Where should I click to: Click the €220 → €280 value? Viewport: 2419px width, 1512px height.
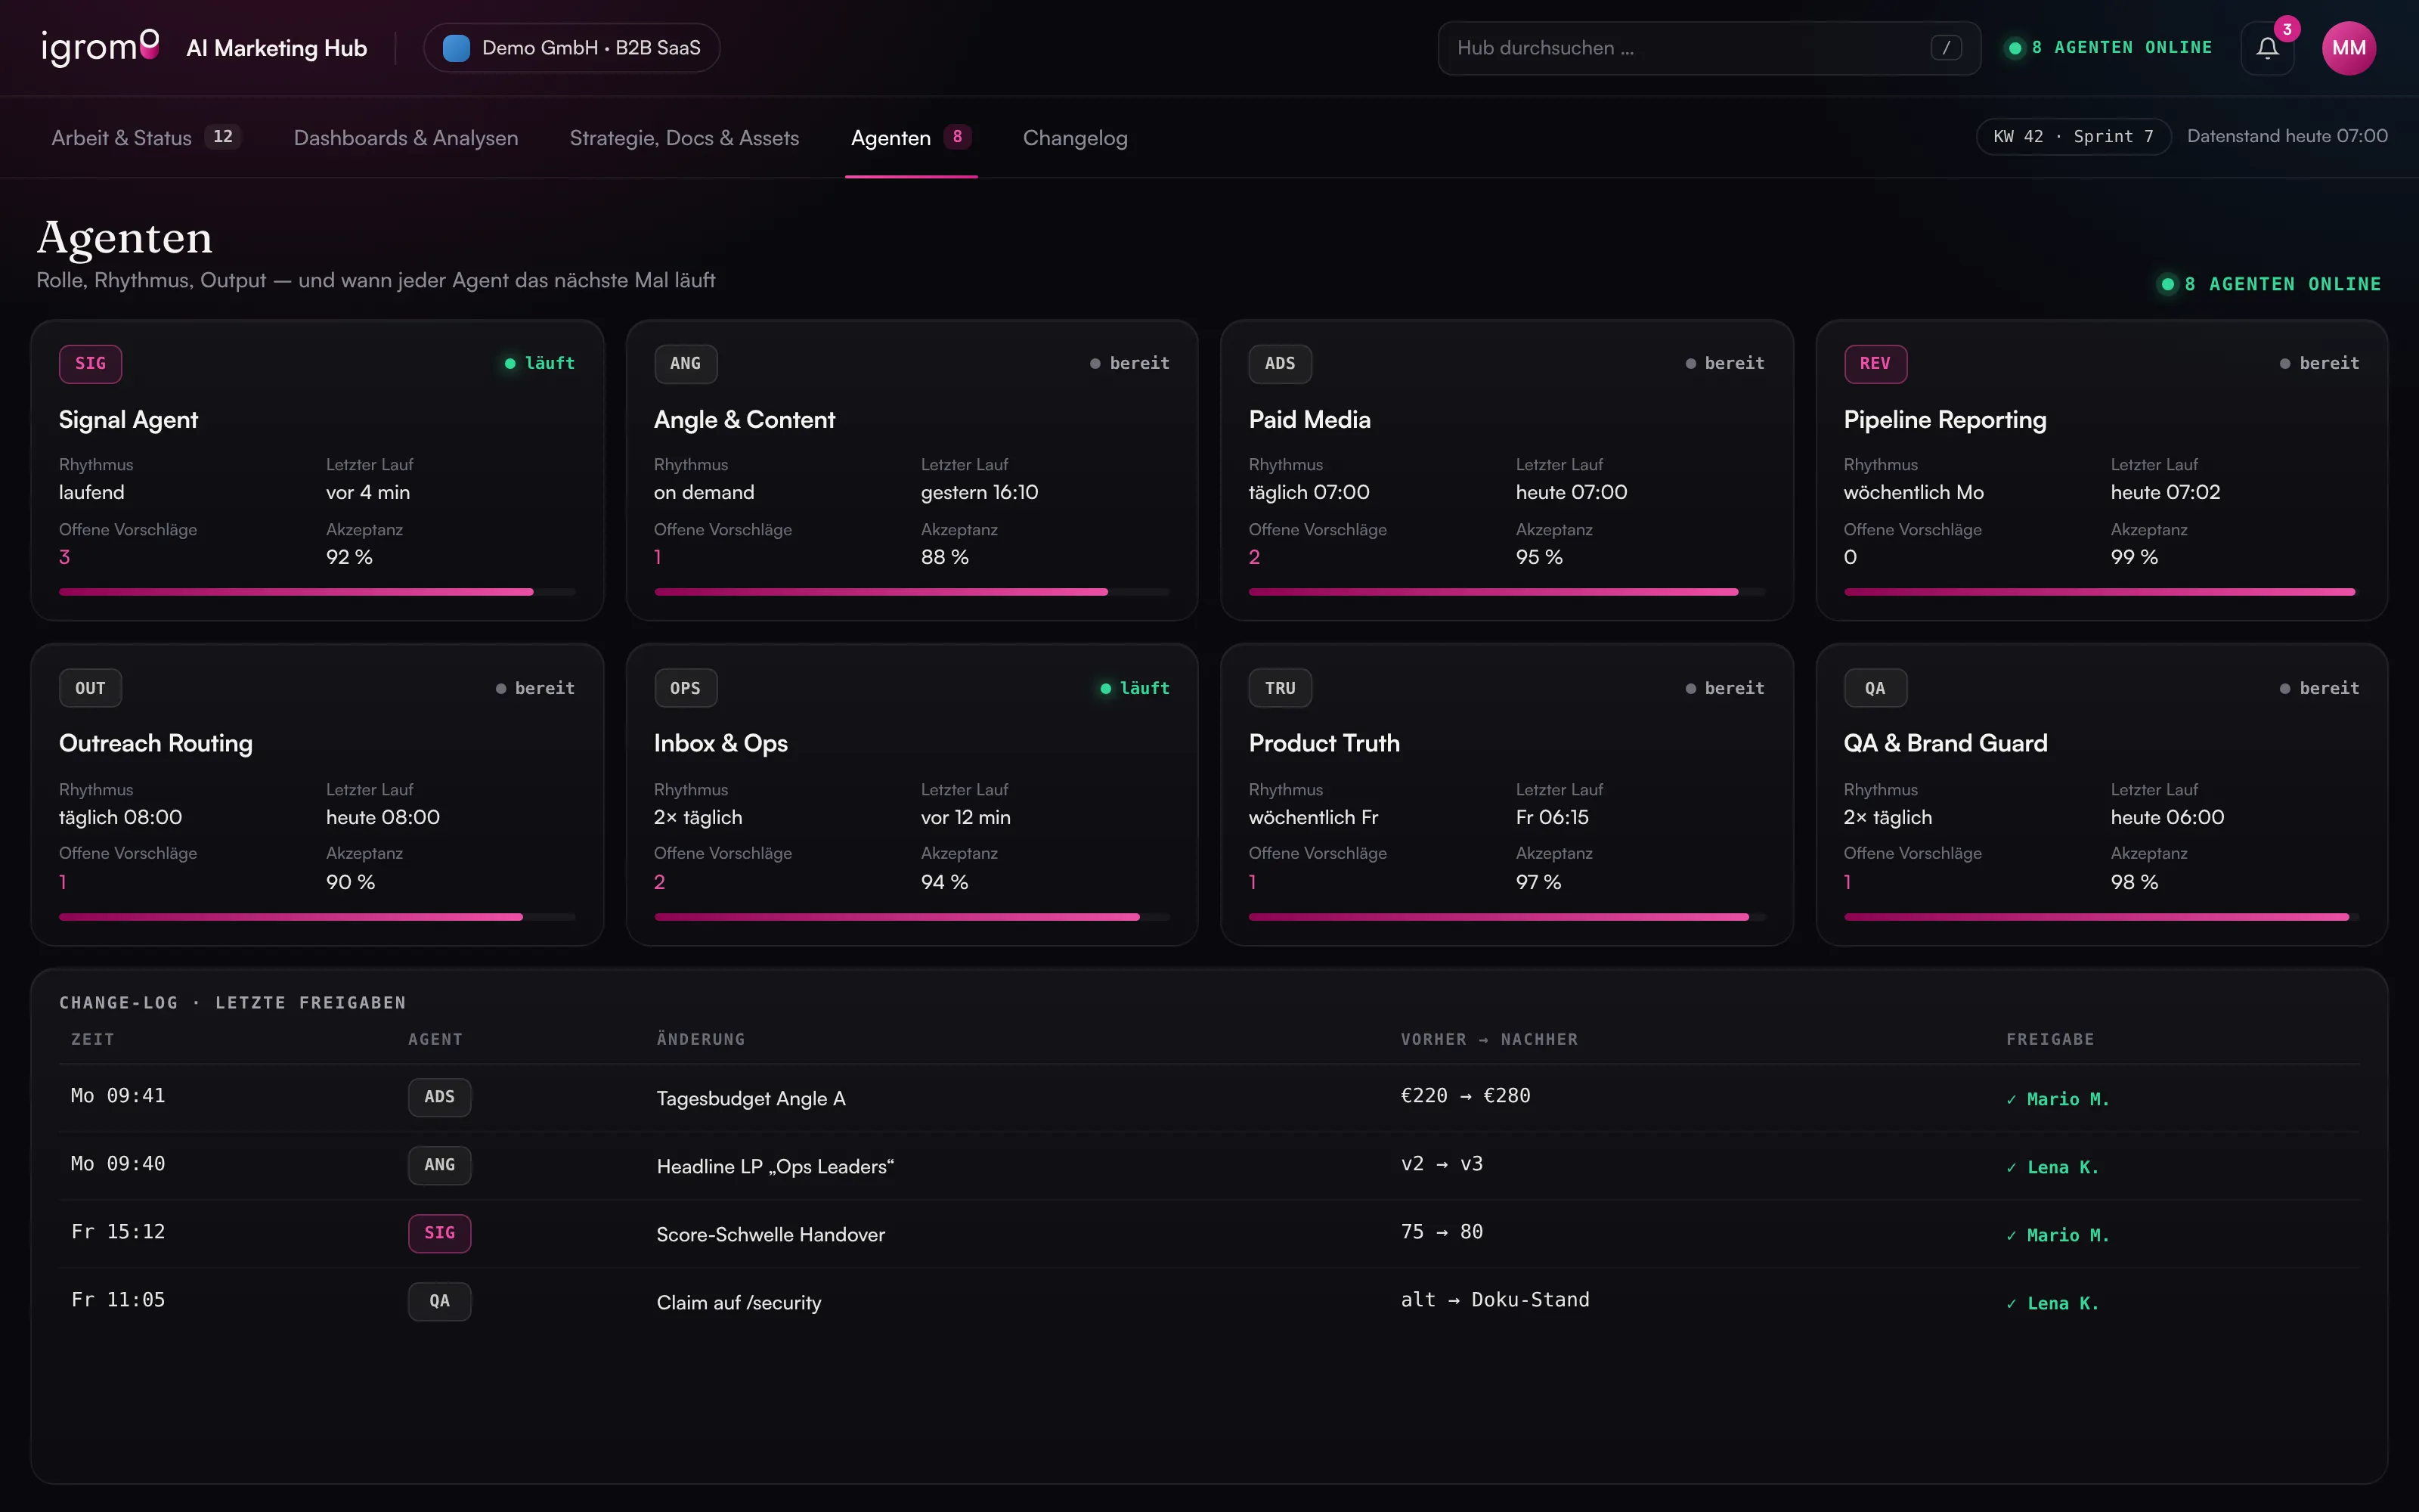[x=1466, y=1096]
